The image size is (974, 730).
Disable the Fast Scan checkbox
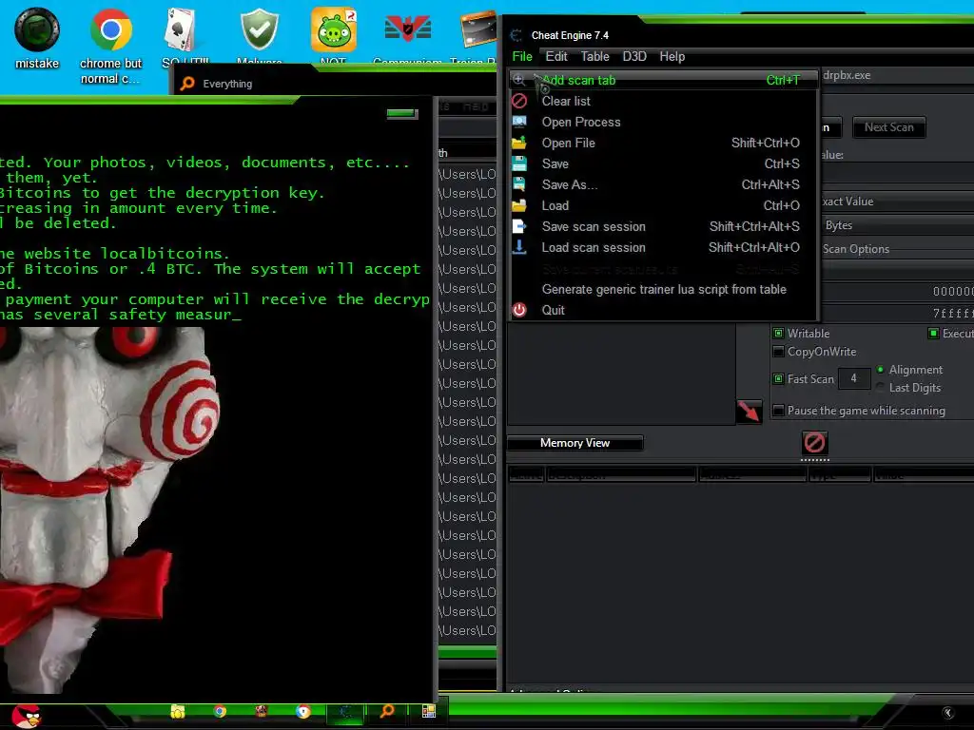pyautogui.click(x=778, y=378)
